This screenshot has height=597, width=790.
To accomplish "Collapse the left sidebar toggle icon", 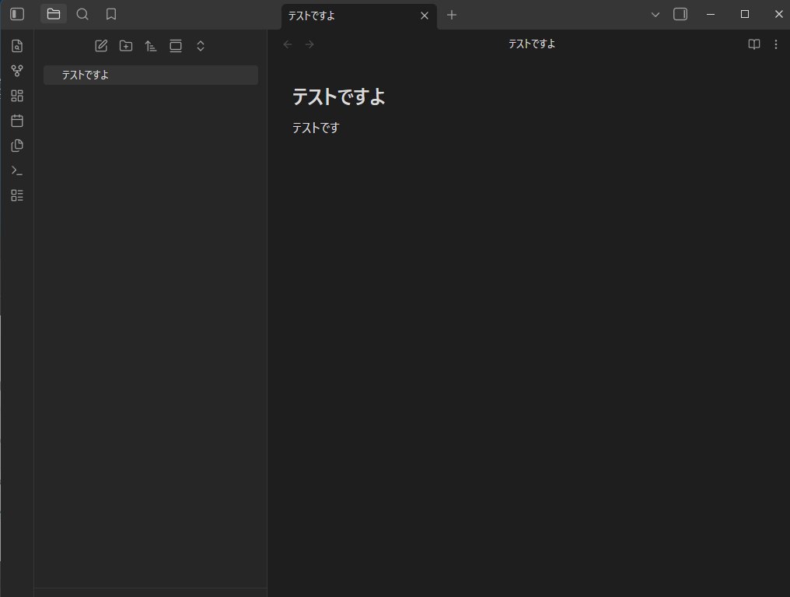I will point(17,14).
